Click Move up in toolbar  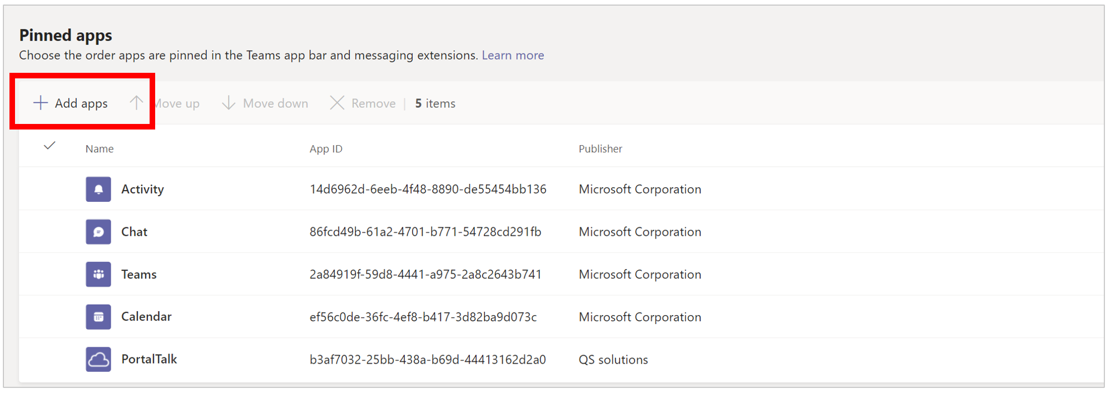pyautogui.click(x=165, y=103)
